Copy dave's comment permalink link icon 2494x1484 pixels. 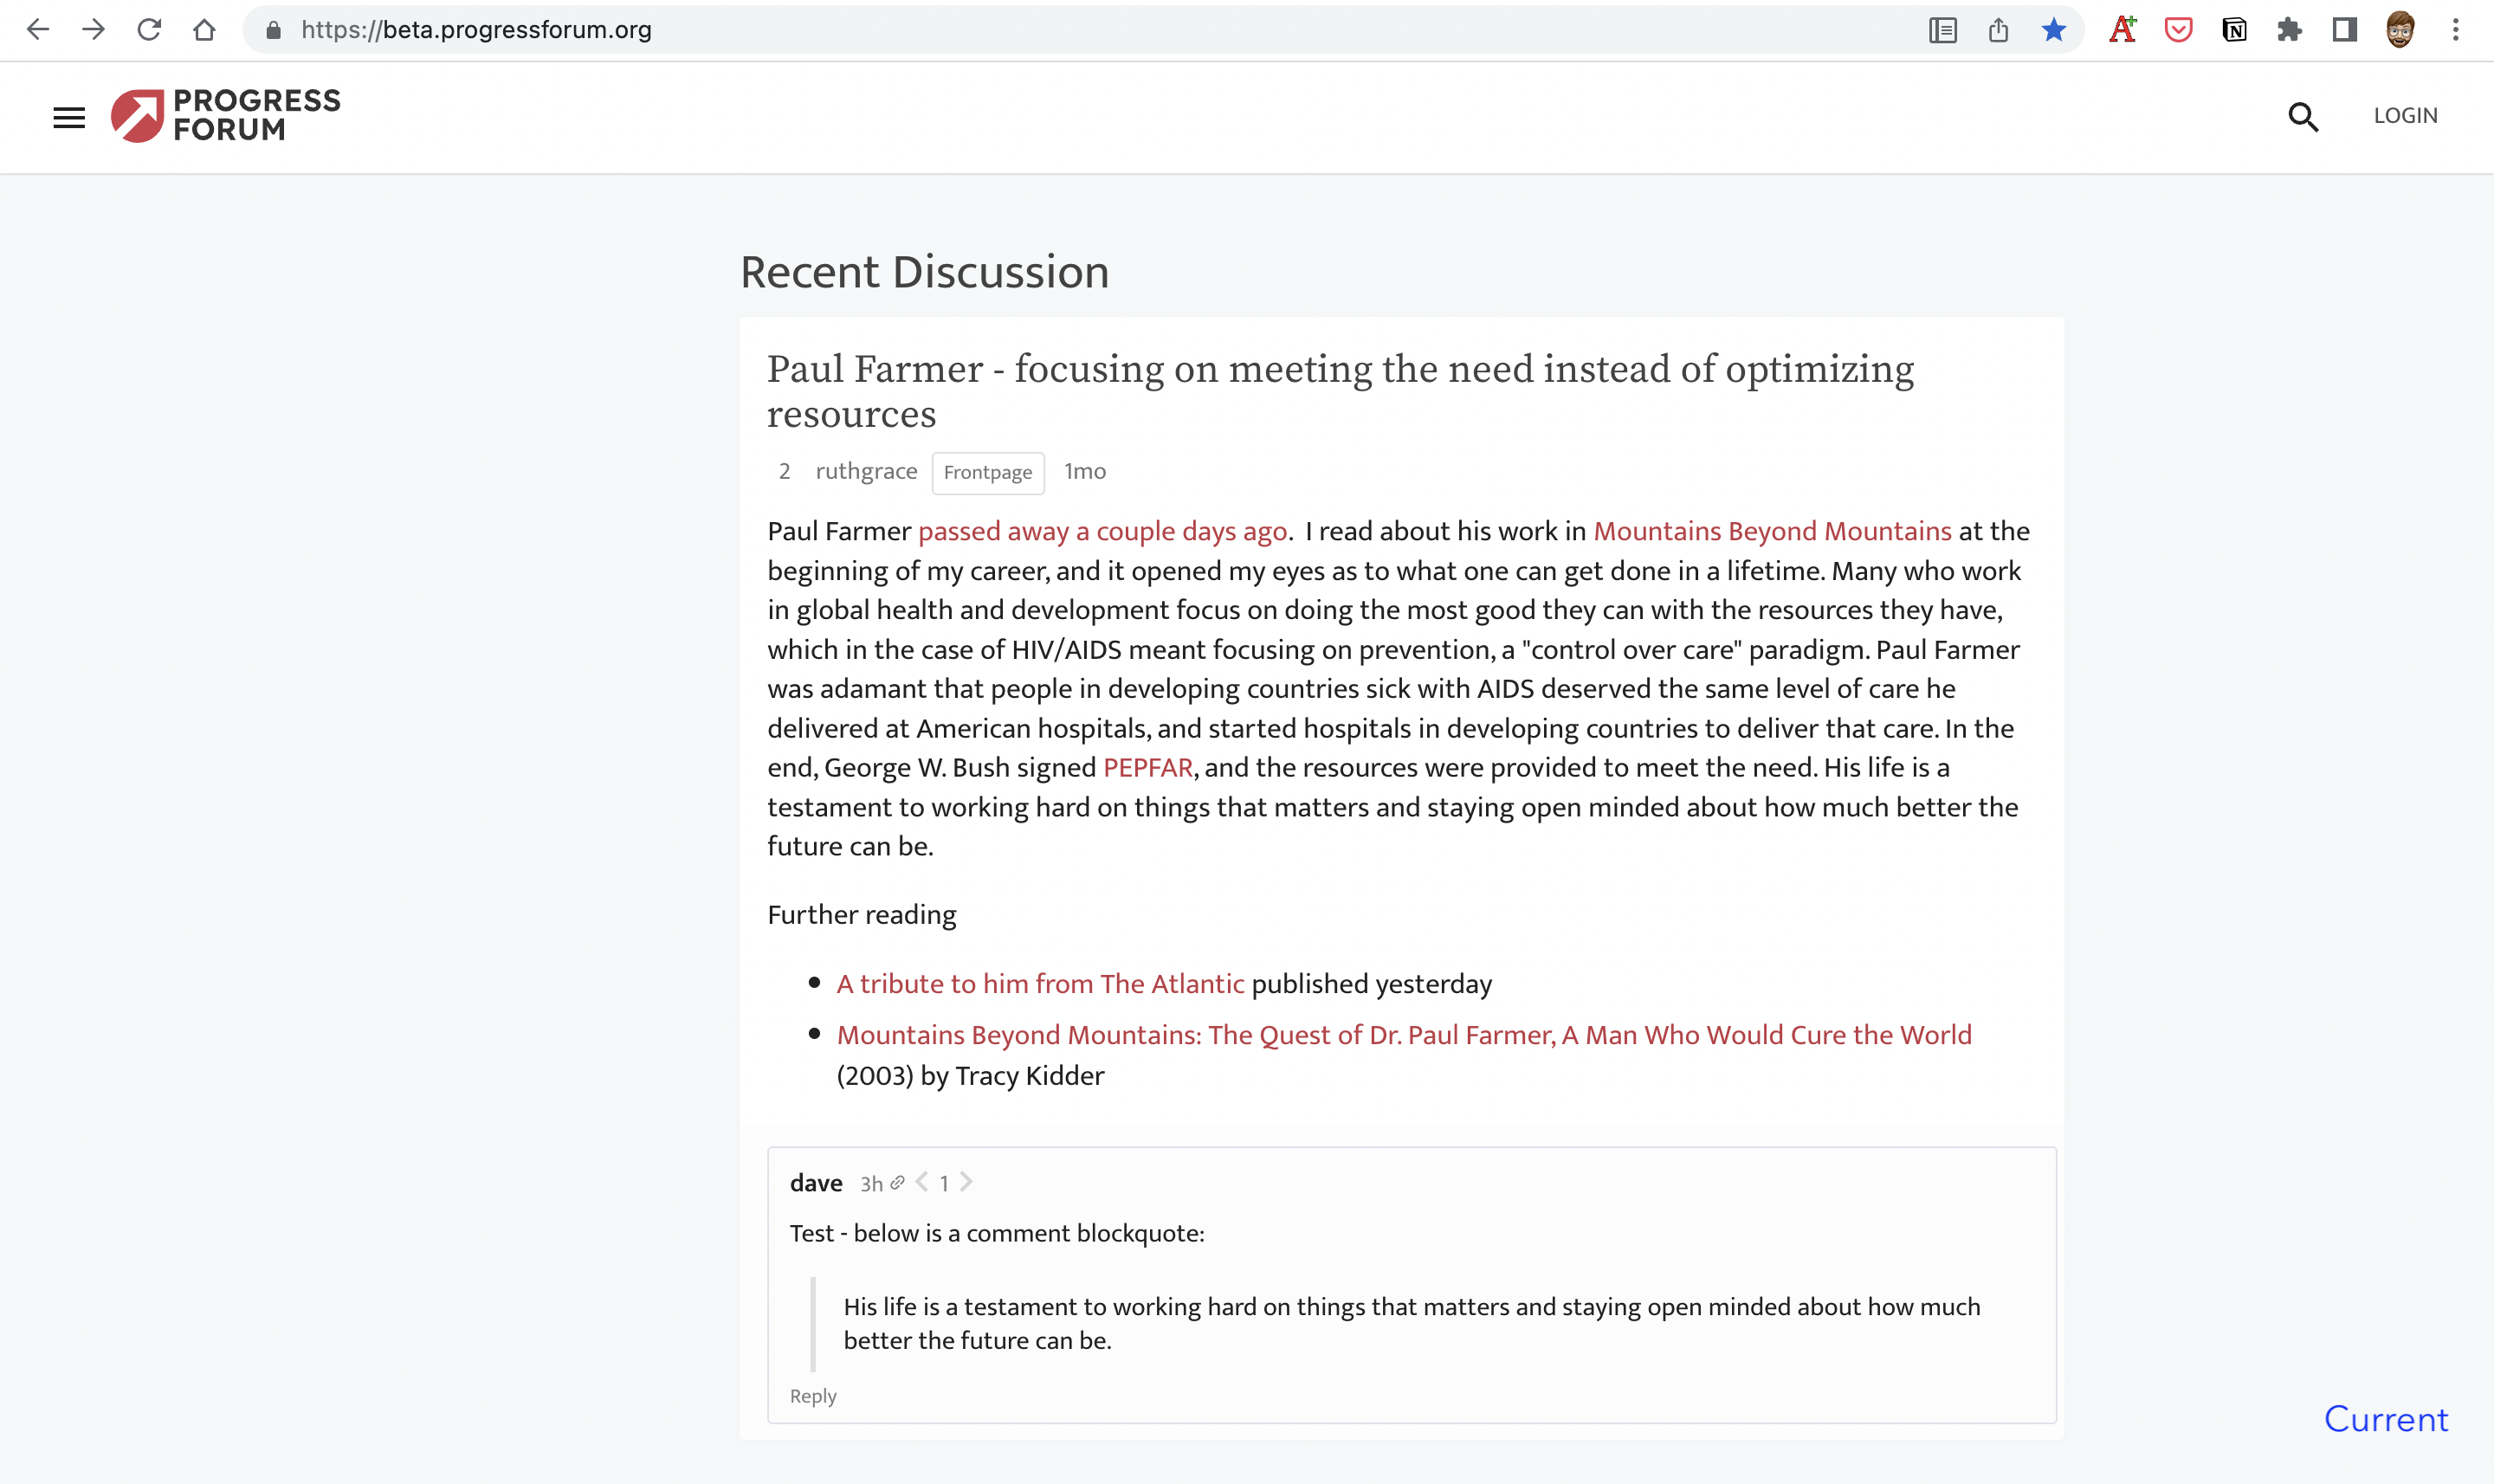tap(897, 1183)
